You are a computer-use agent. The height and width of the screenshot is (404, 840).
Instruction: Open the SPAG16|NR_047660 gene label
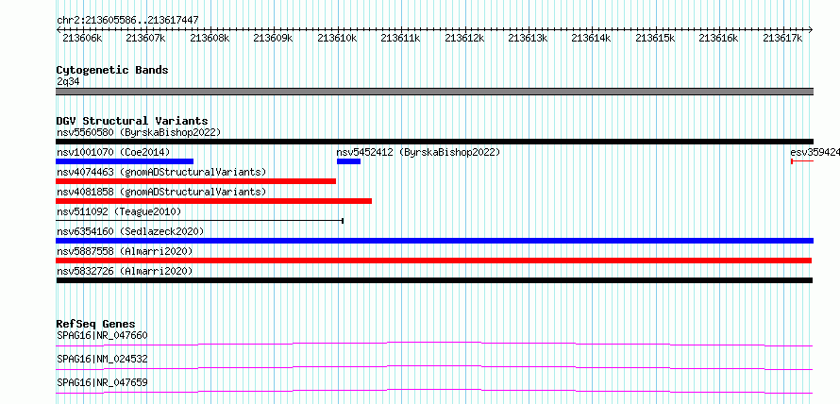[102, 335]
